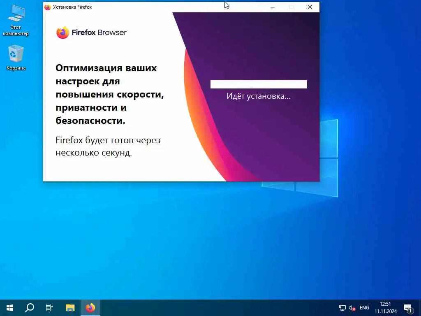Minimize the Firefox installer window
This screenshot has width=421, height=316.
tap(273, 7)
